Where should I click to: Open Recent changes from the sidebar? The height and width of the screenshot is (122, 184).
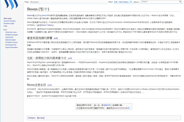[9, 21]
